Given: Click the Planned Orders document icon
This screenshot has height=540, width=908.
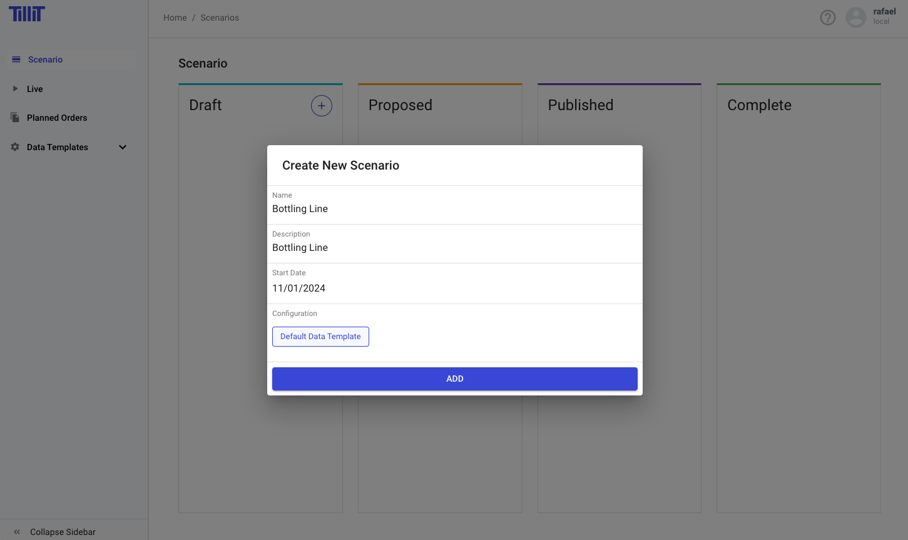Looking at the screenshot, I should click(x=15, y=118).
